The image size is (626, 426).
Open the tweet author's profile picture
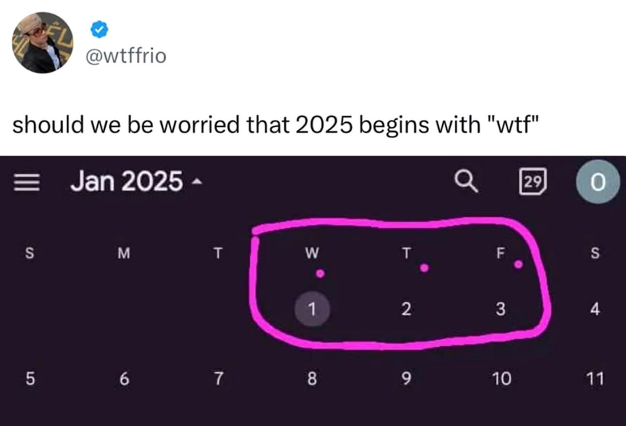click(x=43, y=43)
